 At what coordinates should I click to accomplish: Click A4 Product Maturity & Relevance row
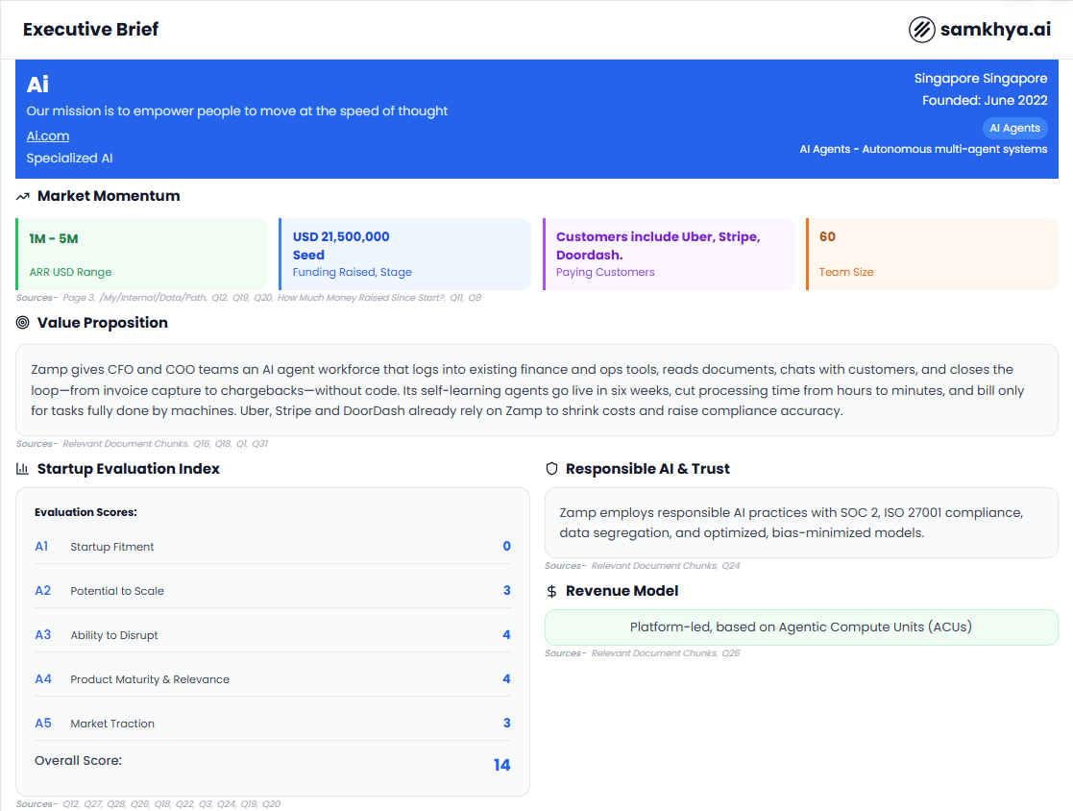tap(273, 679)
